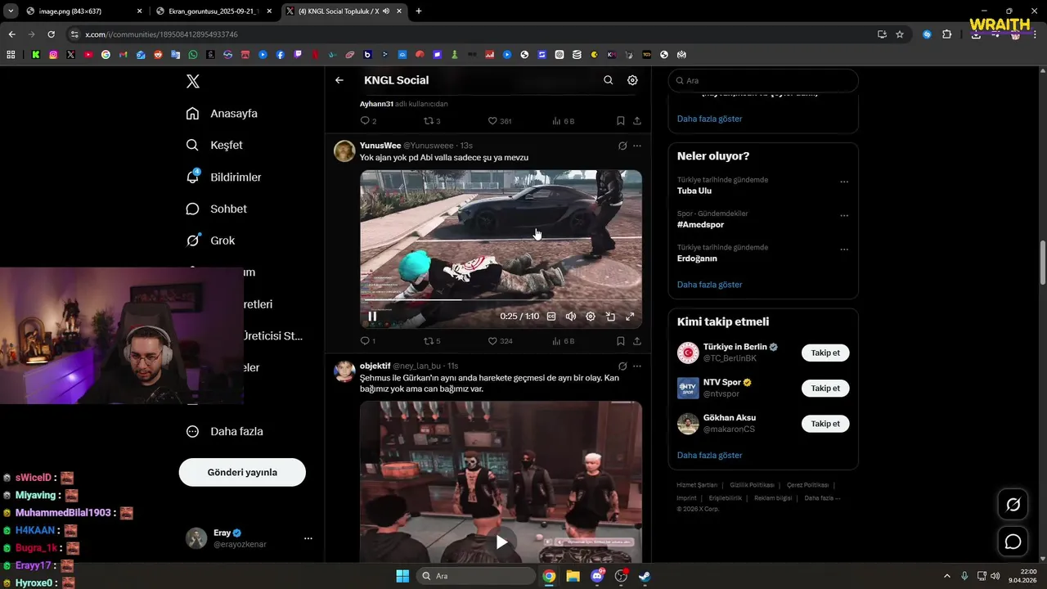The width and height of the screenshot is (1047, 589).
Task: Mute the YunusWee video audio
Action: click(571, 317)
